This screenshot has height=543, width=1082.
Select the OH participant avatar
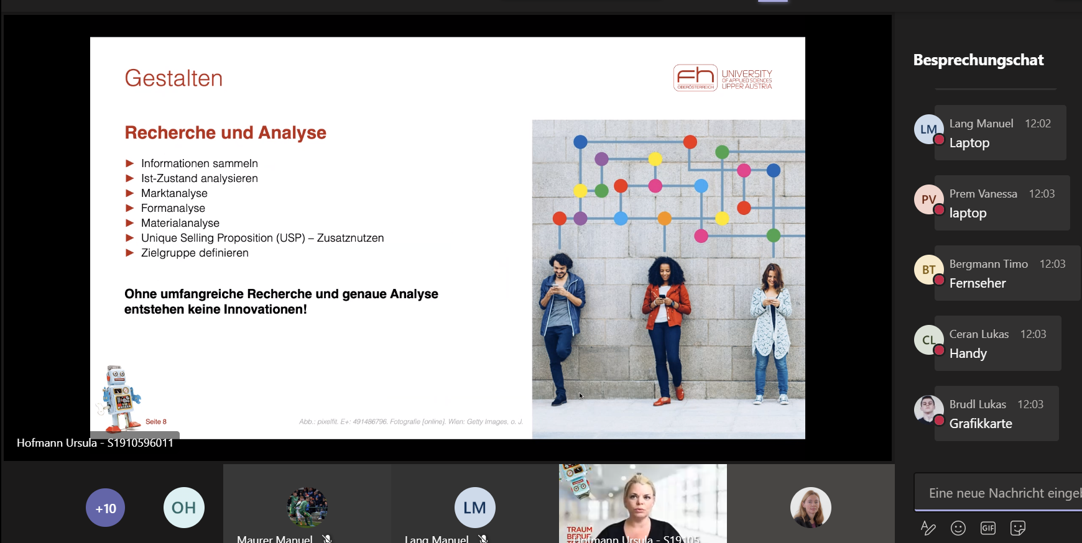click(184, 508)
